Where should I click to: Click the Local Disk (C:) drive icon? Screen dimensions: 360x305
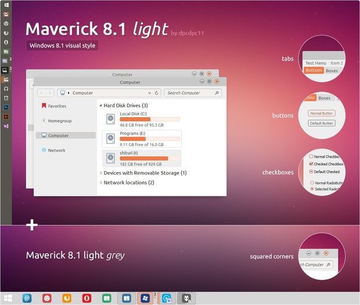click(110, 119)
